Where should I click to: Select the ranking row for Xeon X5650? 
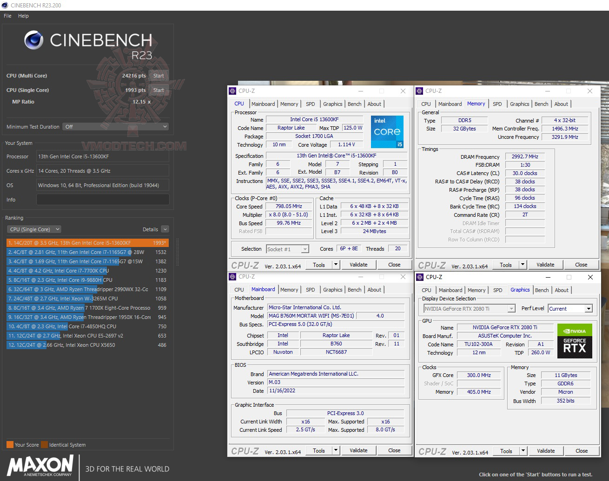87,345
